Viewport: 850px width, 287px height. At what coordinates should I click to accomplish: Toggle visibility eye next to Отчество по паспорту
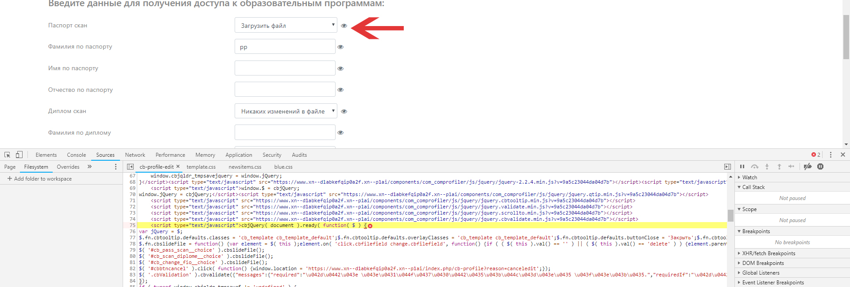pos(340,90)
